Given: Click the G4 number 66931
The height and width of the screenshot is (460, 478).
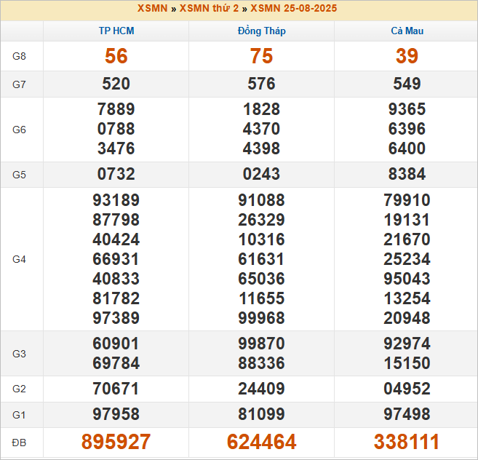Looking at the screenshot, I should pos(116,259).
